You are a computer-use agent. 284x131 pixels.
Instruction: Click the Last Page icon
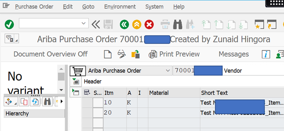243,24
